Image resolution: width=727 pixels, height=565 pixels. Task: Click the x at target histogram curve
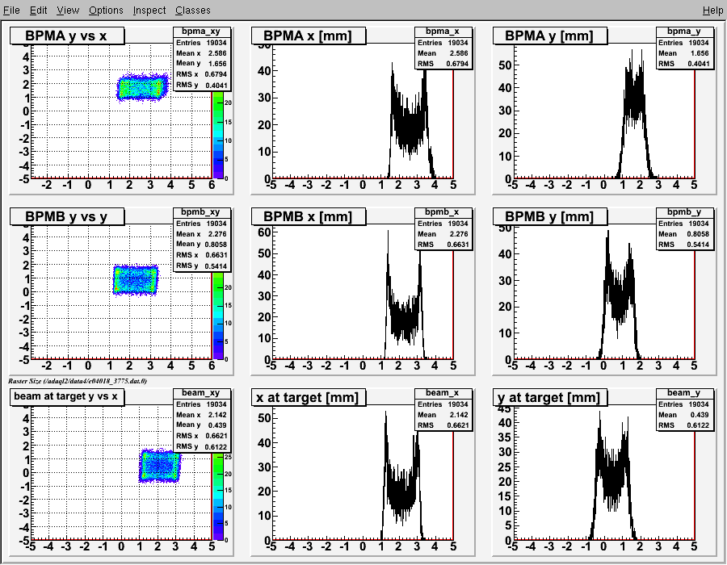tap(401, 498)
